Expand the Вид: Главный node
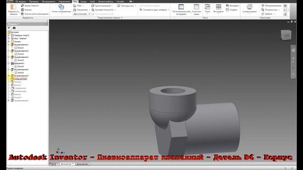This screenshot has height=170, width=303. (9, 39)
